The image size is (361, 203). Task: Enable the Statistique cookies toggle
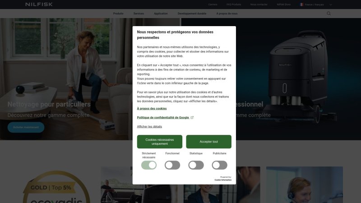196,165
